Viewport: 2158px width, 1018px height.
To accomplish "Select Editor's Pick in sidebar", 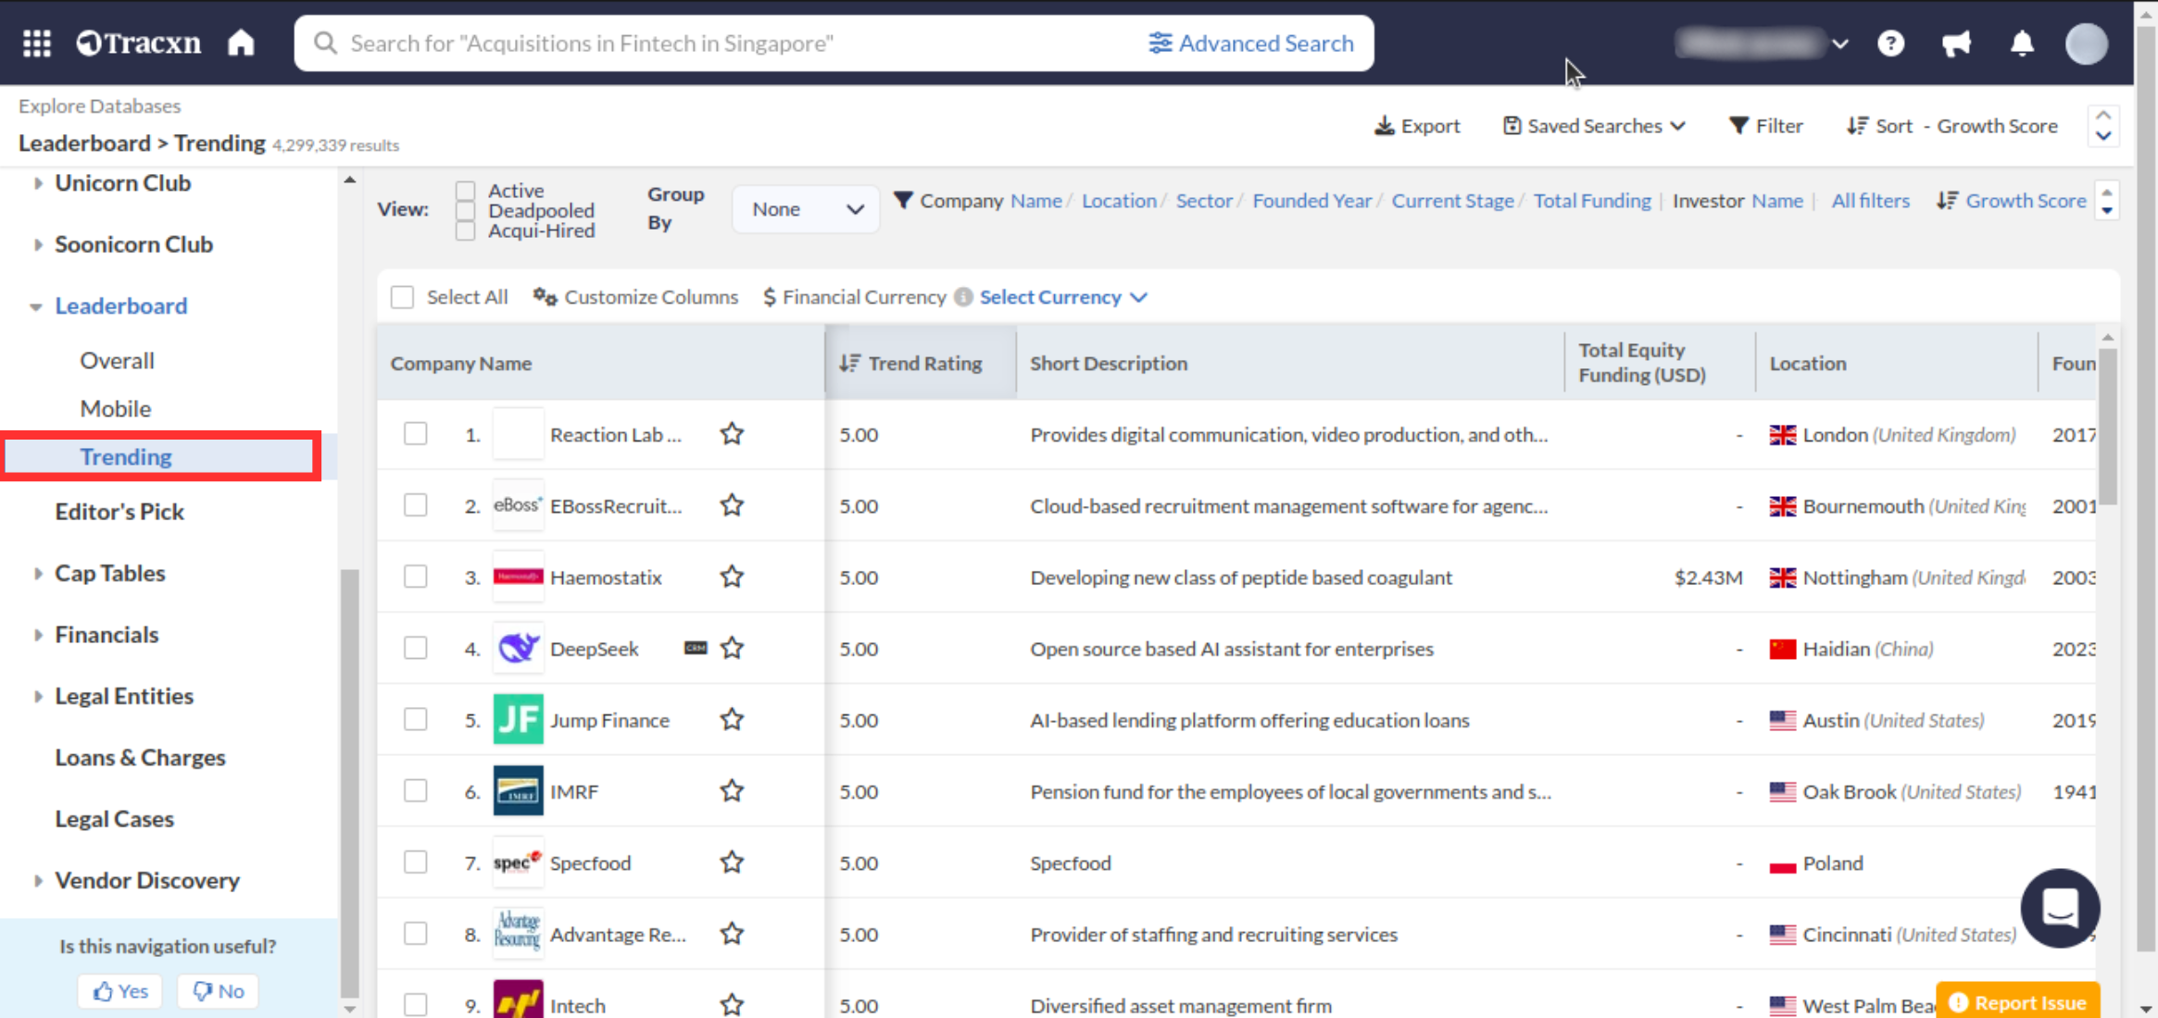I will 119,512.
